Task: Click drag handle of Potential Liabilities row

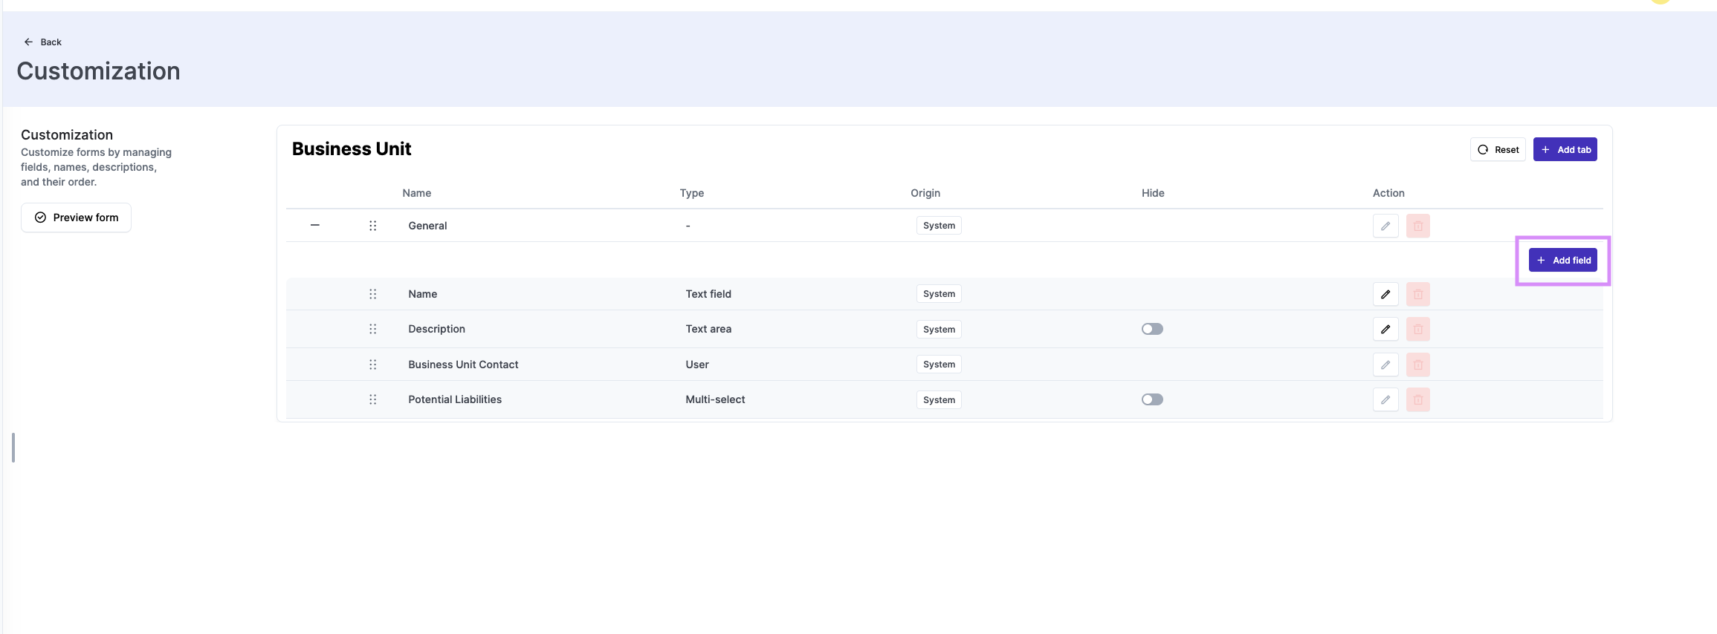Action: click(372, 399)
